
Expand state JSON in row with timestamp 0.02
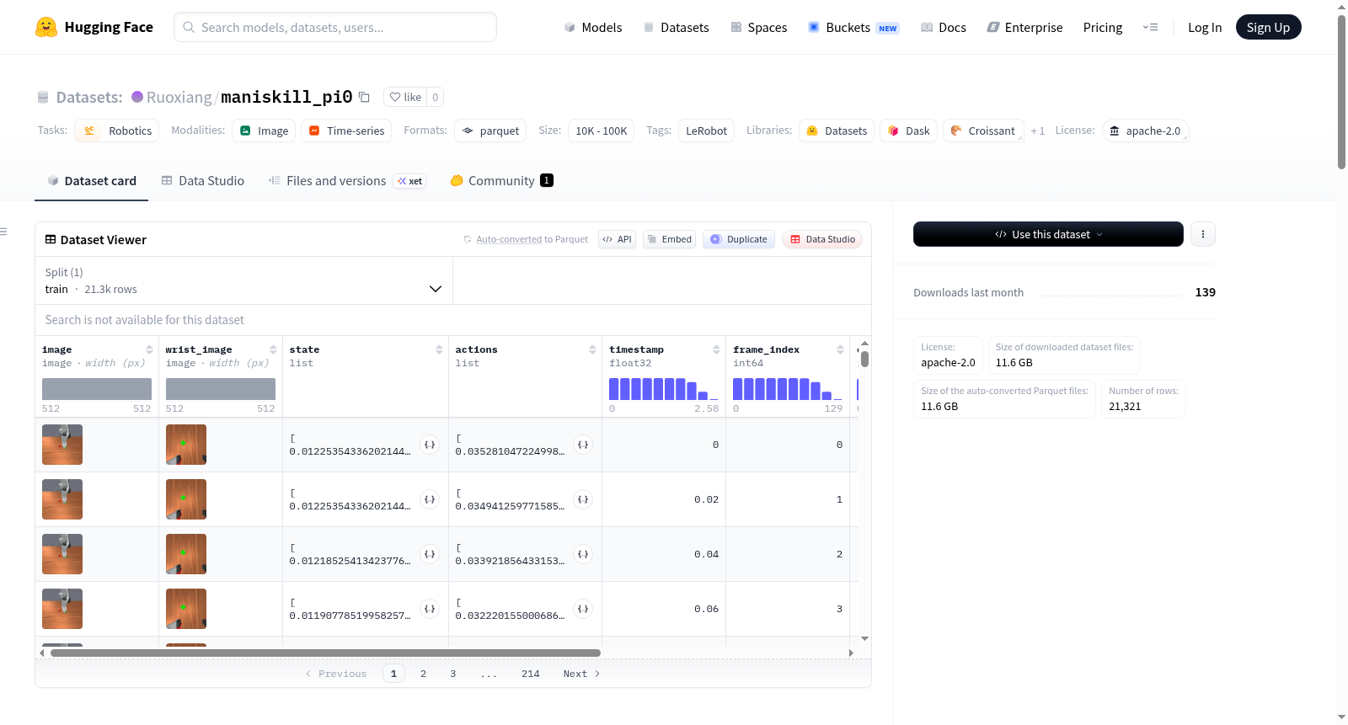[430, 499]
